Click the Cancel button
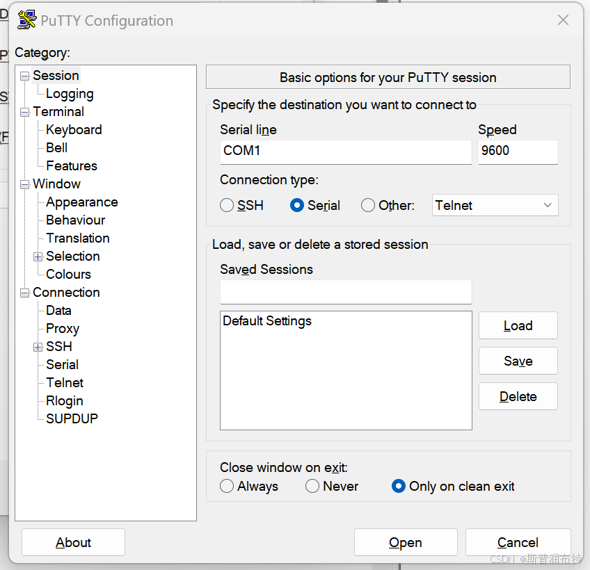The image size is (590, 570). (x=518, y=542)
